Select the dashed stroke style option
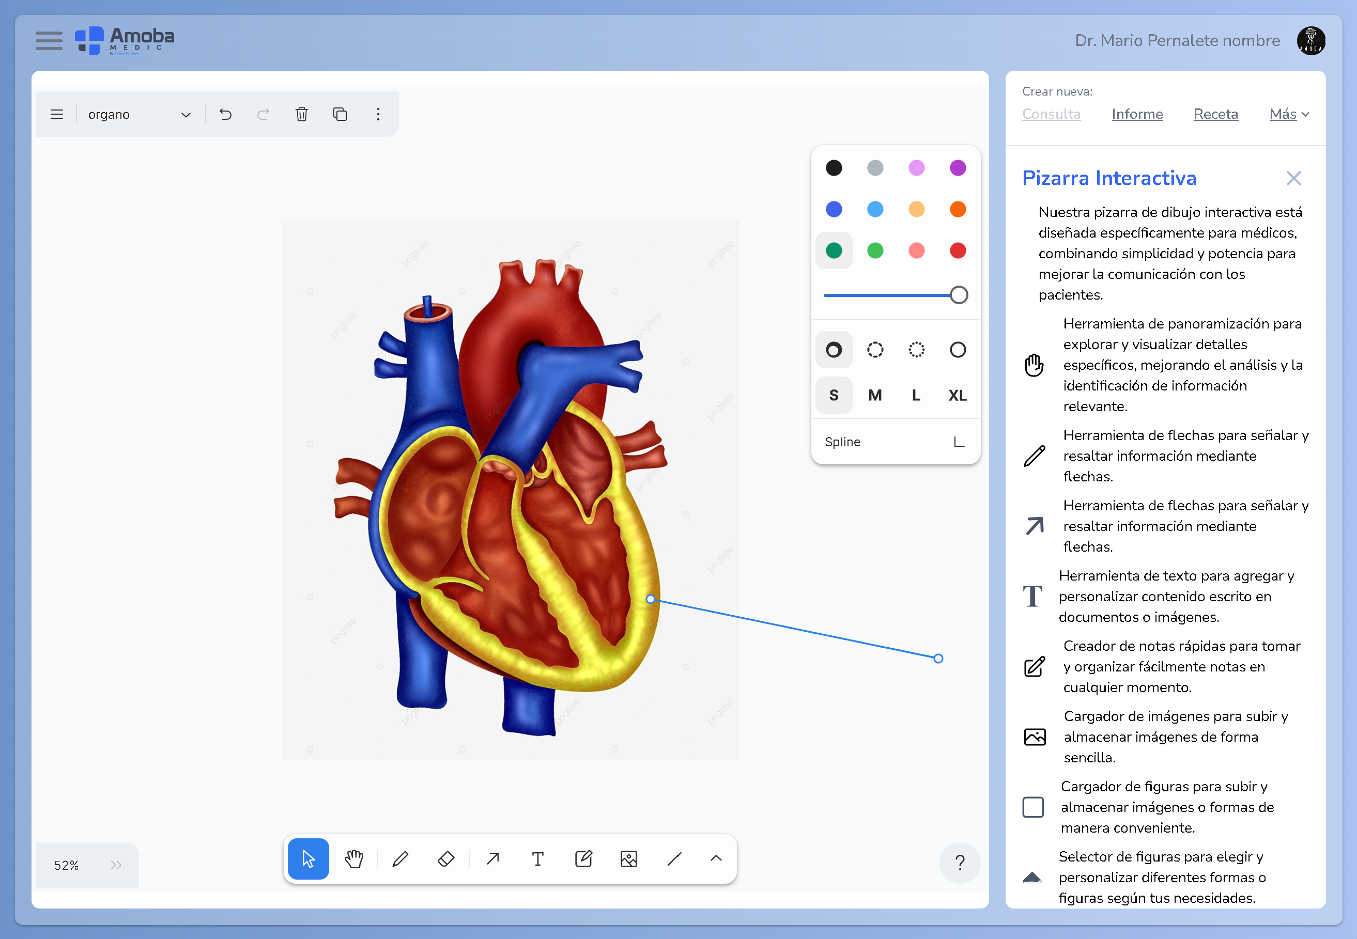The image size is (1357, 939). tap(875, 350)
